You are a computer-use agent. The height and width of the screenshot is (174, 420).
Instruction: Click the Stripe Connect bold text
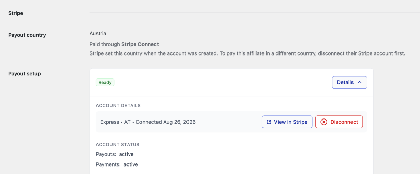(x=140, y=44)
